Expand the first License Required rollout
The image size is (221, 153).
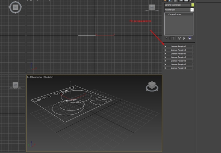[x=178, y=46]
